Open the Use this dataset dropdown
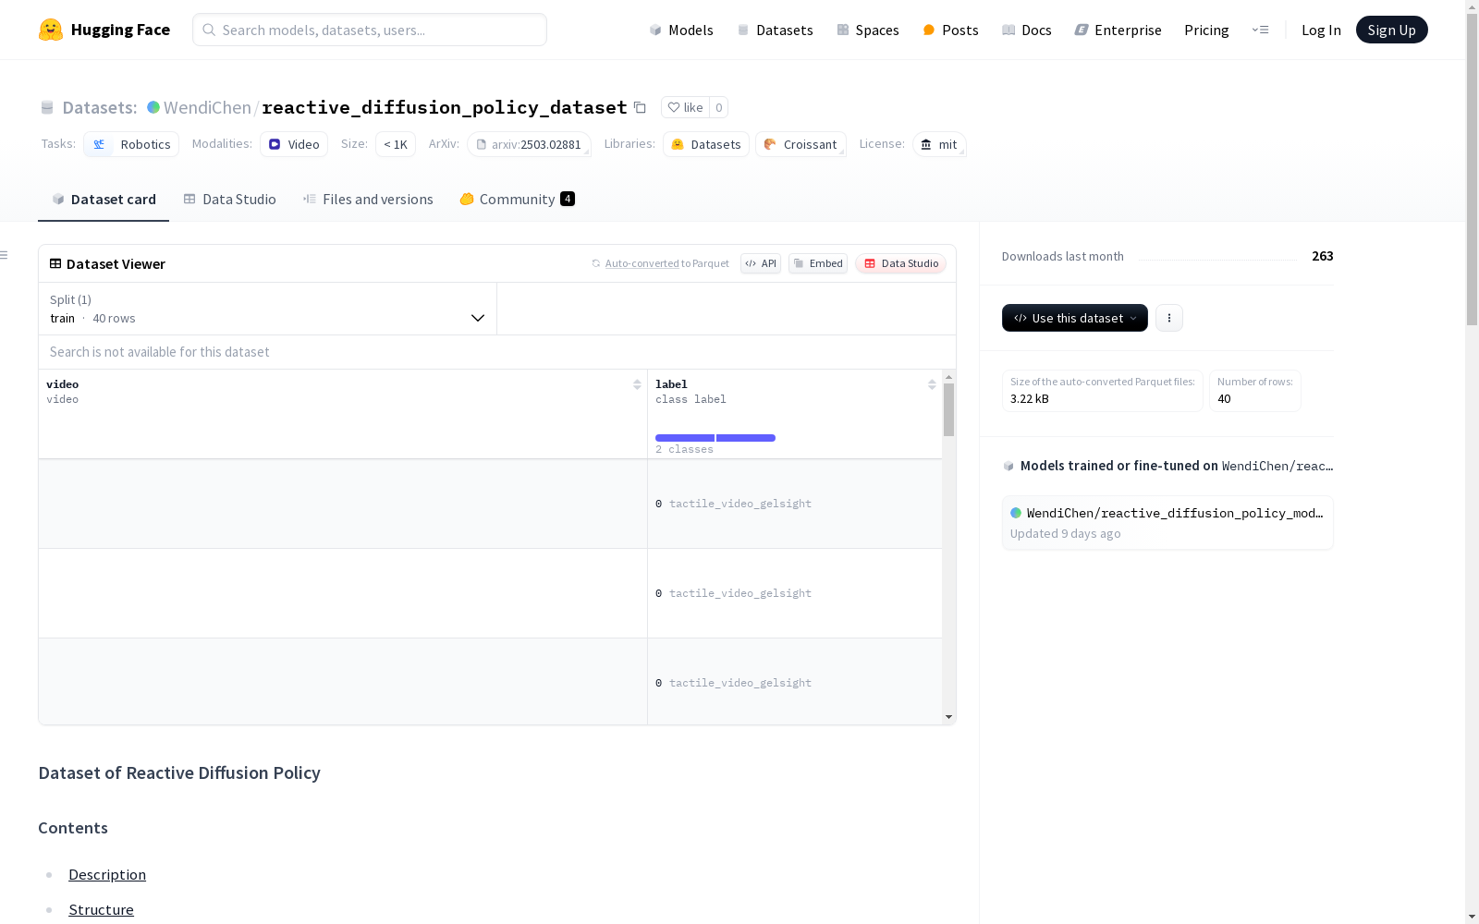This screenshot has width=1479, height=924. coord(1074,318)
